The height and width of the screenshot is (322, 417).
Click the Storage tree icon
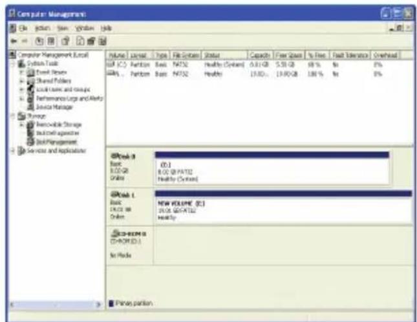click(21, 116)
